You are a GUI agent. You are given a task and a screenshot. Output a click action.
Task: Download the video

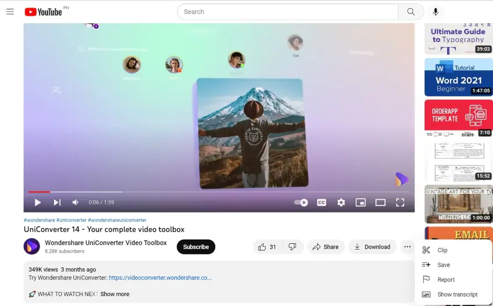click(x=372, y=247)
